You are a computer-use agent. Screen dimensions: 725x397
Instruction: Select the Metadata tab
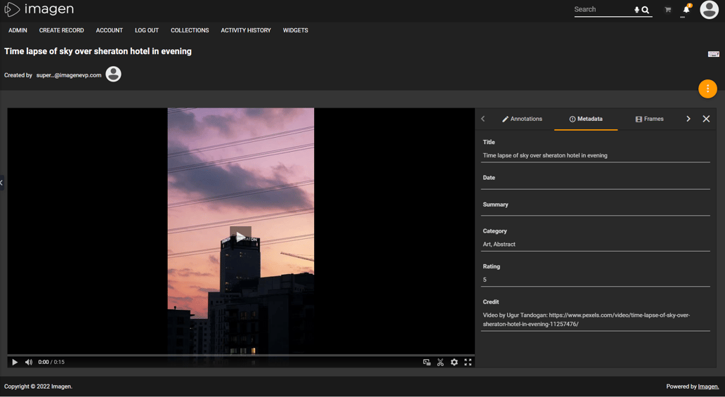[x=586, y=119]
